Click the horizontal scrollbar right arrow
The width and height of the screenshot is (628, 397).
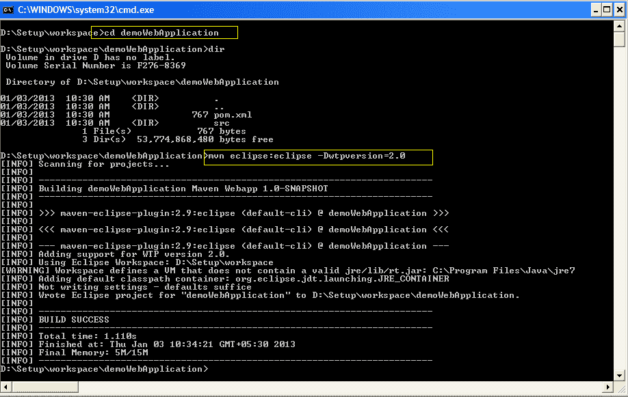click(608, 387)
